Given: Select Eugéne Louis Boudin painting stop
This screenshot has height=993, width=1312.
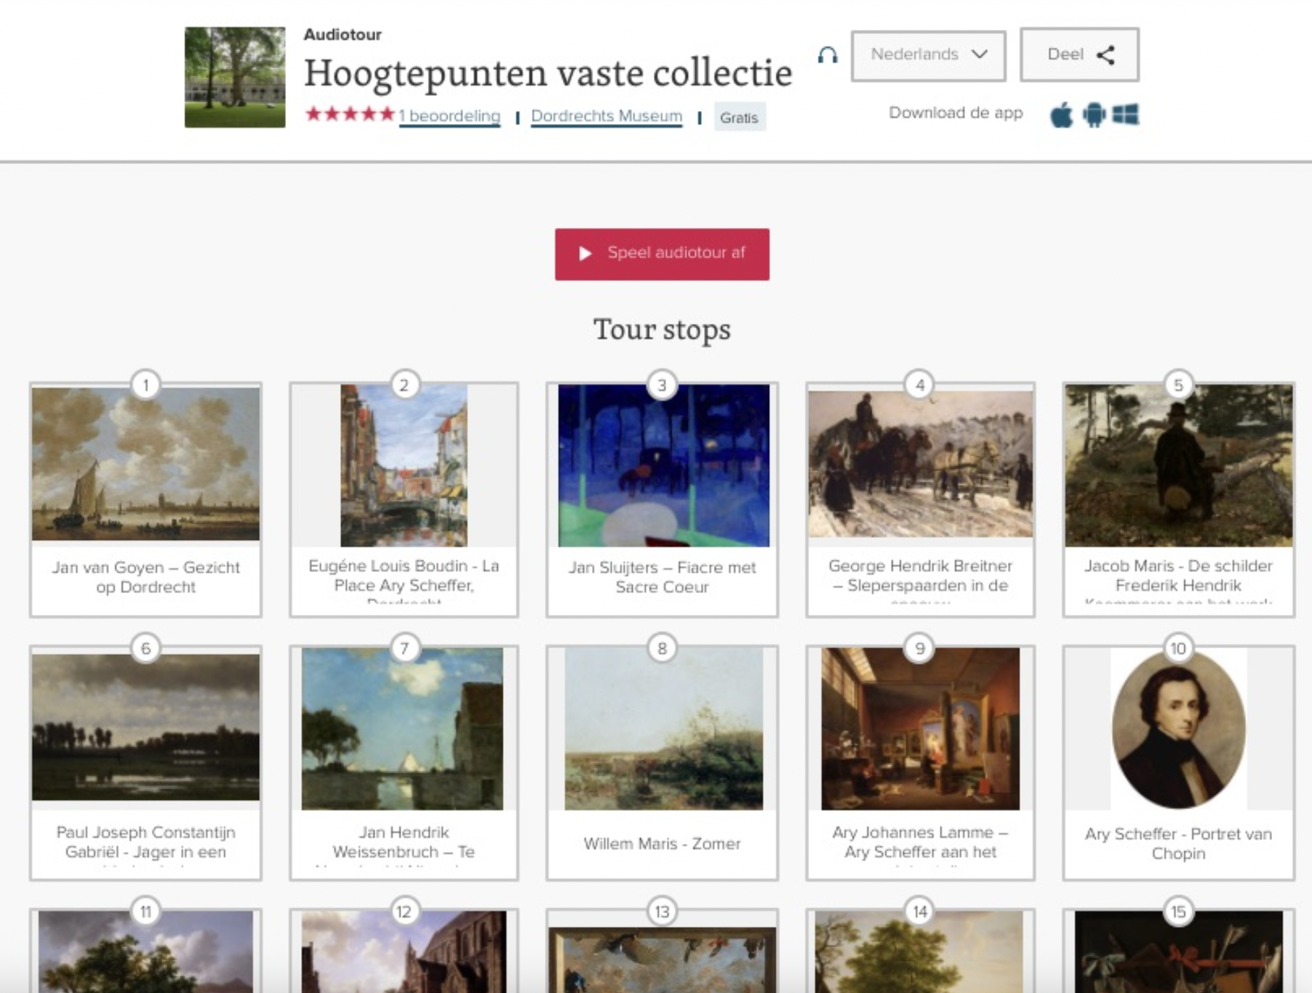Looking at the screenshot, I should (404, 501).
